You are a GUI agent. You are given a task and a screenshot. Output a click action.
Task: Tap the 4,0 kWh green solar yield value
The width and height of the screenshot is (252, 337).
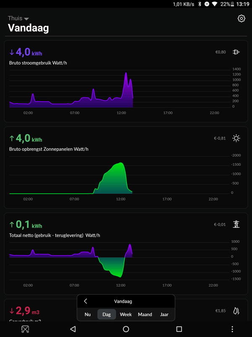click(x=26, y=138)
